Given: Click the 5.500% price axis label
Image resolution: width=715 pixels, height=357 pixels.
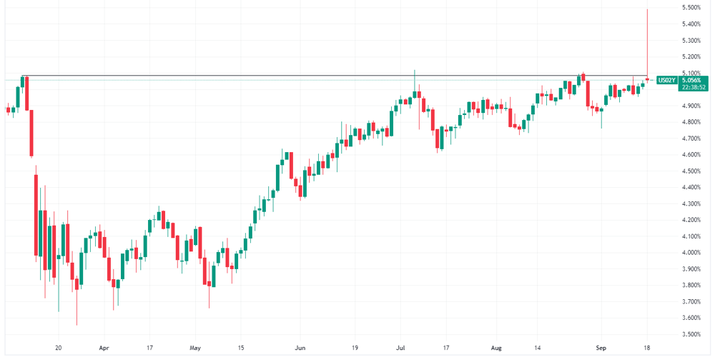Looking at the screenshot, I should pos(691,8).
